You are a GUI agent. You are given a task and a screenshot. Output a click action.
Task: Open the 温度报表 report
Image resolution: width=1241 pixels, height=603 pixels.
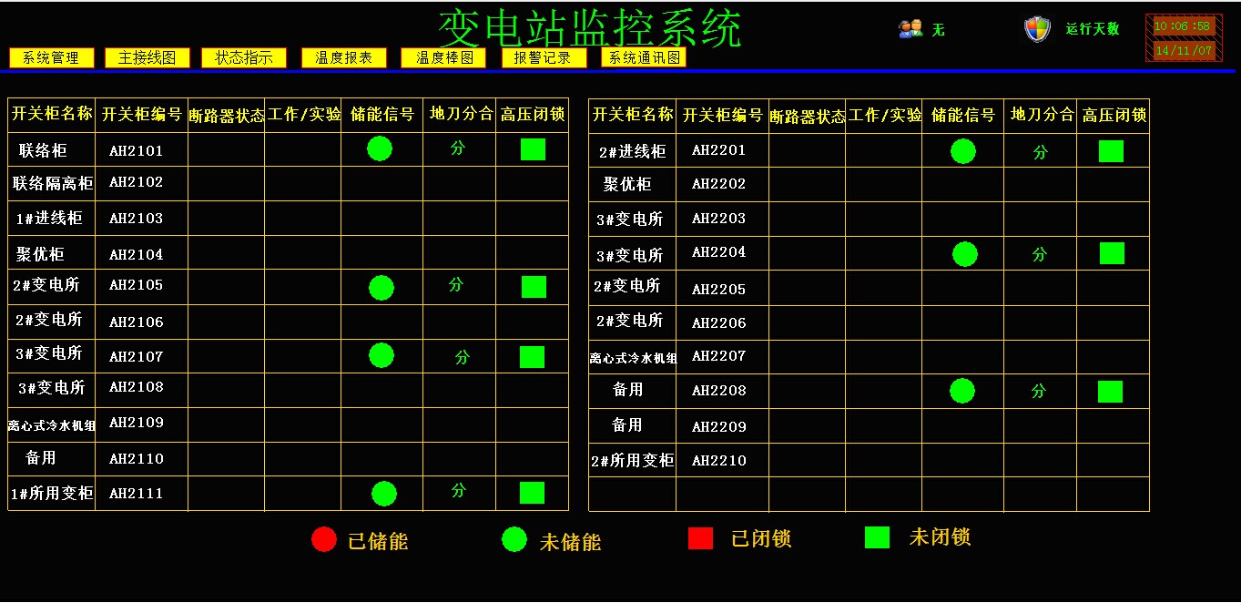pyautogui.click(x=344, y=58)
